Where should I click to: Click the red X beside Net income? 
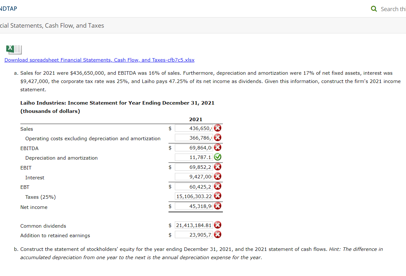click(217, 206)
